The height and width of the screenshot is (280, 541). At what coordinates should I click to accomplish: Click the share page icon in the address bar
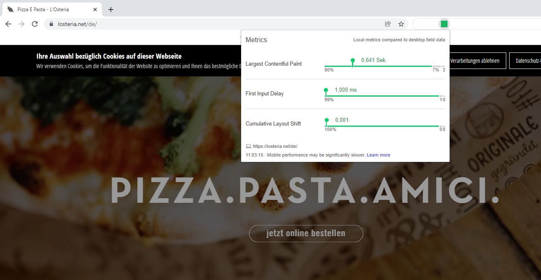point(388,24)
